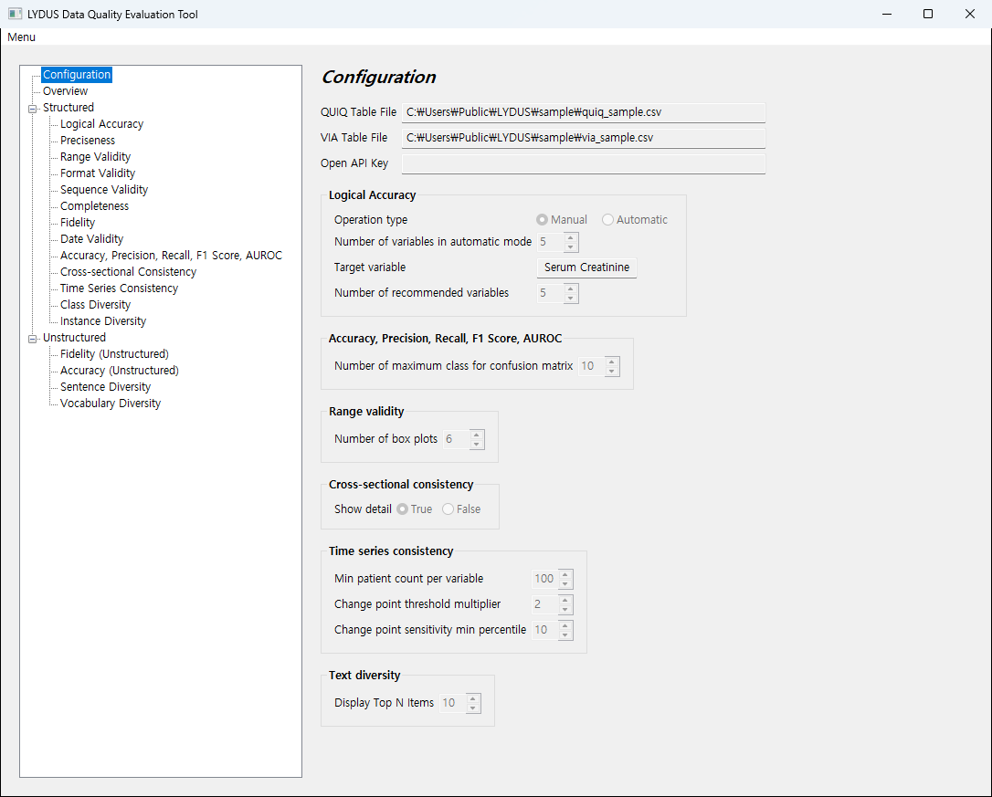992x797 pixels.
Task: Open the Completeness tree item
Action: tap(94, 206)
